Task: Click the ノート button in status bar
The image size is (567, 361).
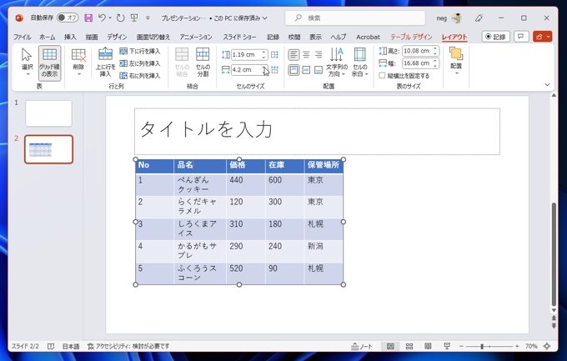Action: point(362,347)
